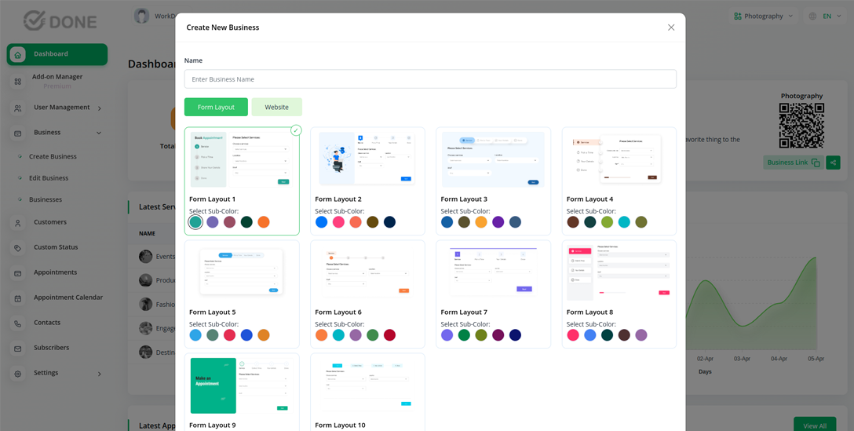This screenshot has width=854, height=431.
Task: Select Form Layout 3 preview
Action: click(x=493, y=159)
